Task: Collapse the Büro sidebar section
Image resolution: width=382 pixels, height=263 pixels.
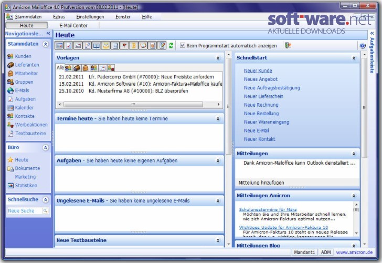Action: [46, 148]
